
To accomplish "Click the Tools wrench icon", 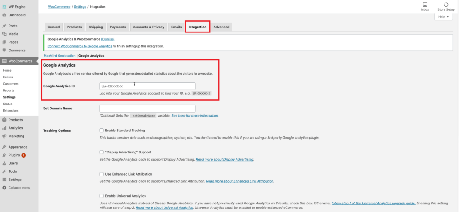I will (x=5, y=171).
